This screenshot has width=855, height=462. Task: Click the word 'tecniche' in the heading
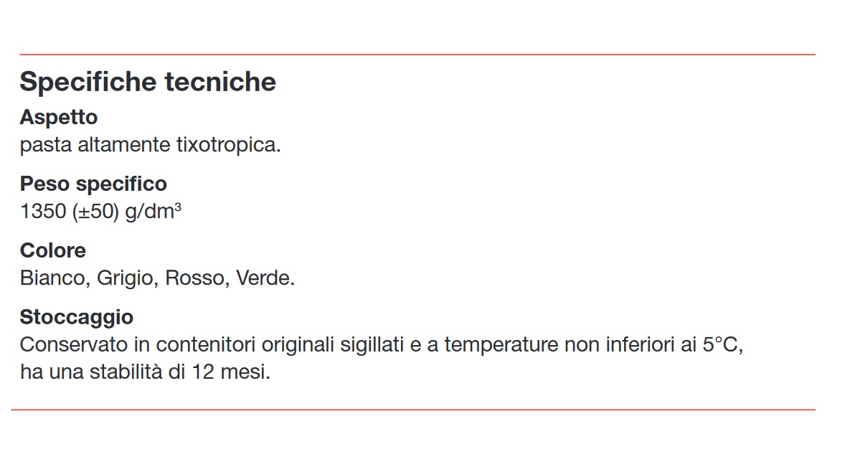pyautogui.click(x=220, y=82)
